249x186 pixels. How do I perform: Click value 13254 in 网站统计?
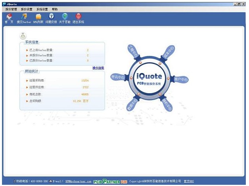pos(85,81)
